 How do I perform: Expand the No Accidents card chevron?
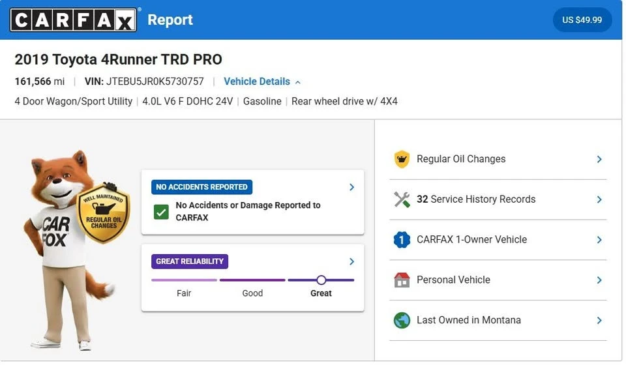(x=351, y=187)
